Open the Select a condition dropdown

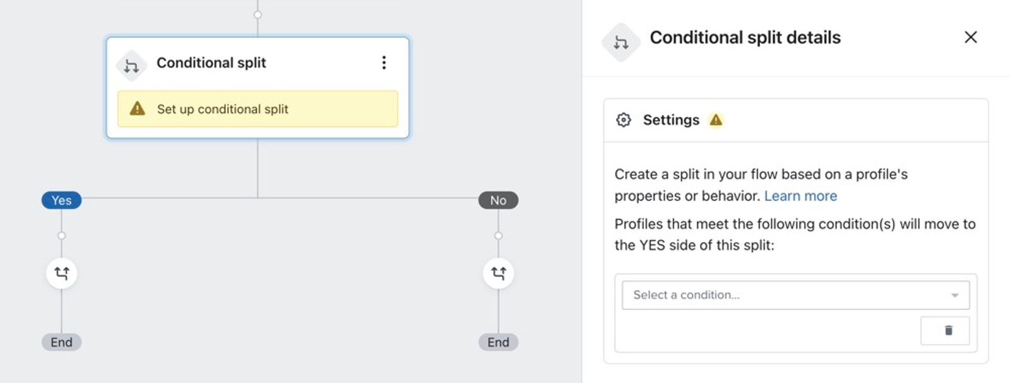[795, 295]
